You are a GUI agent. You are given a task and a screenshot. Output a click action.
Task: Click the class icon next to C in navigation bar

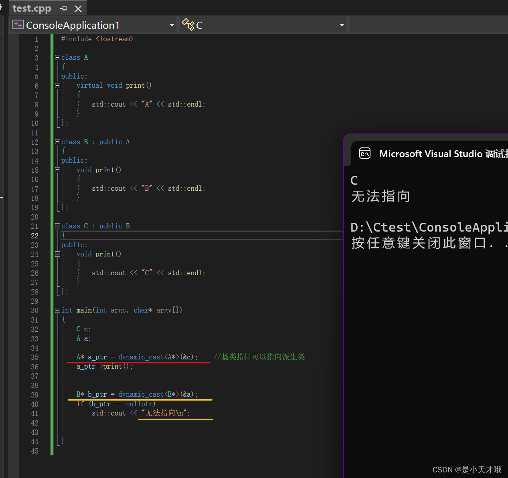[x=188, y=24]
